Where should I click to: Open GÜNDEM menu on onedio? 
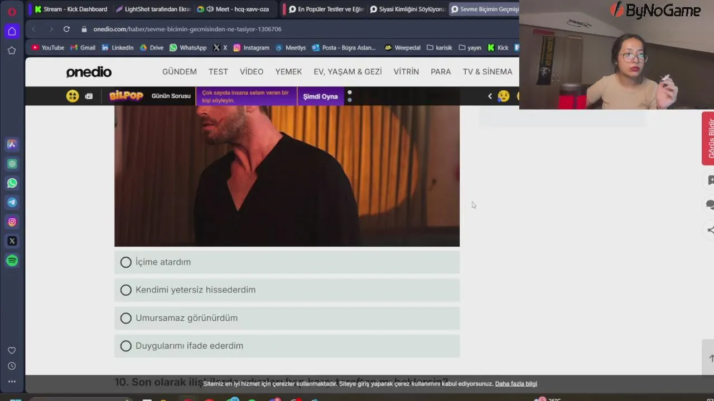180,72
